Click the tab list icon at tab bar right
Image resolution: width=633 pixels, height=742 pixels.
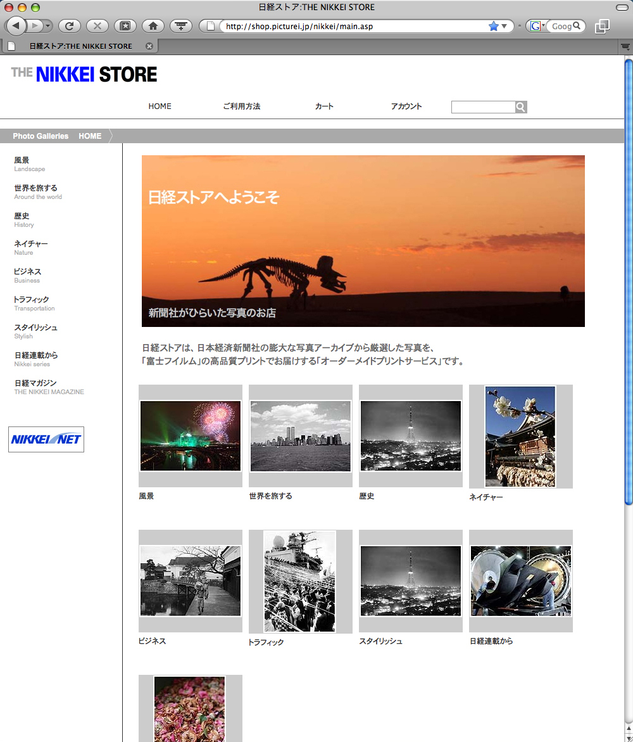pos(625,46)
